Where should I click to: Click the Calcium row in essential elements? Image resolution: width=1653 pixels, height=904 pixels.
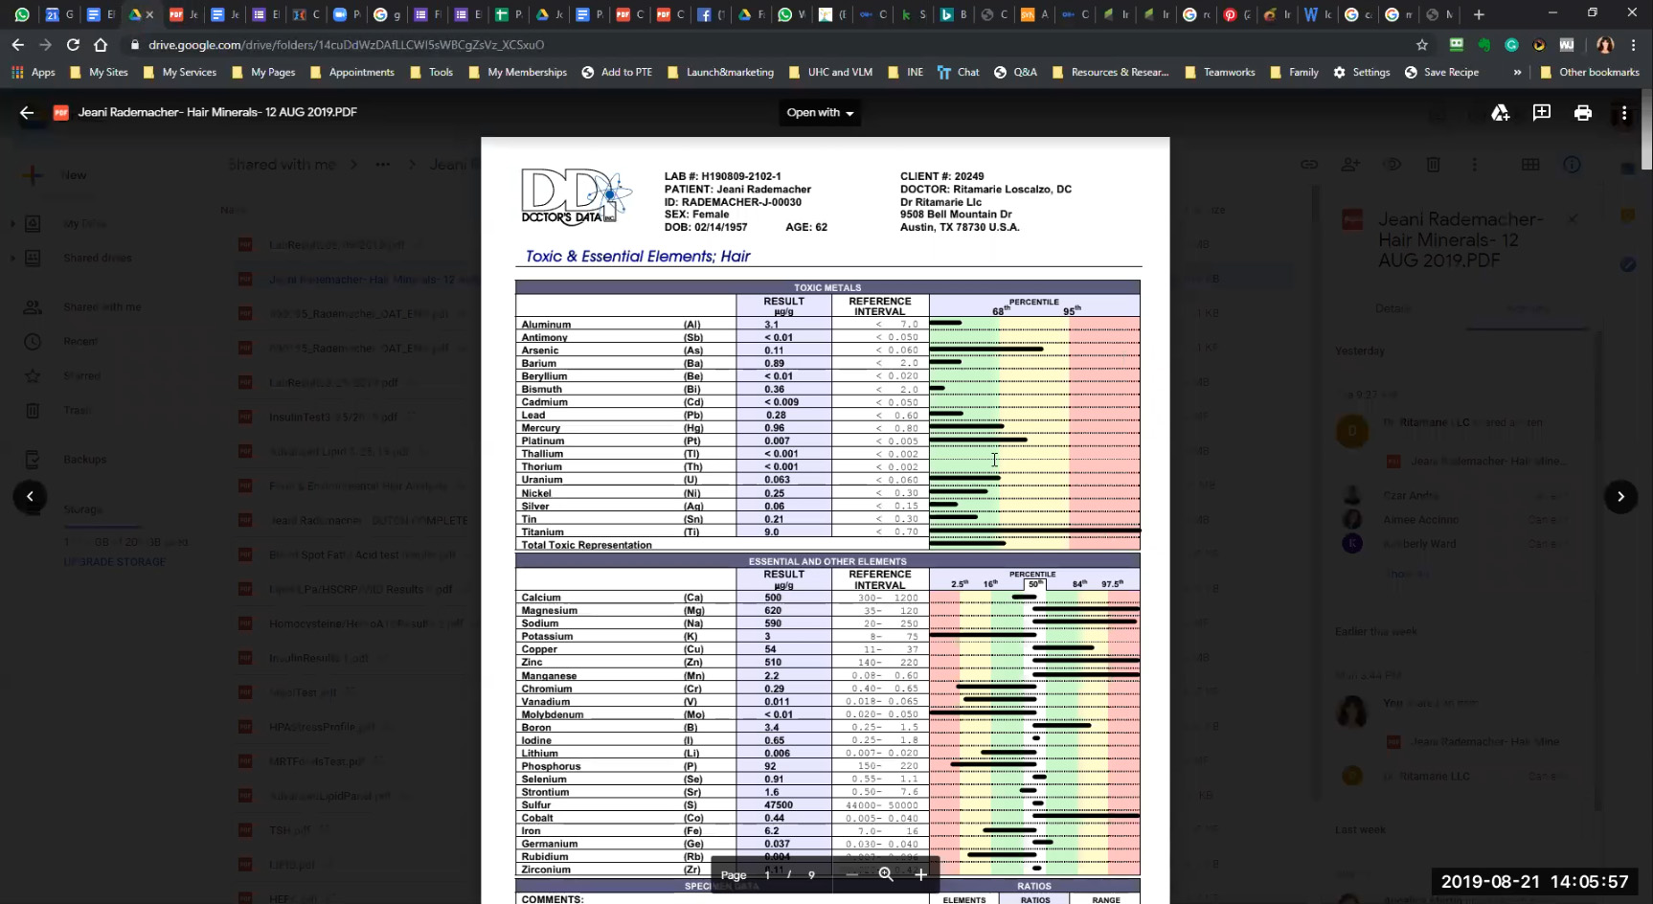coord(827,598)
